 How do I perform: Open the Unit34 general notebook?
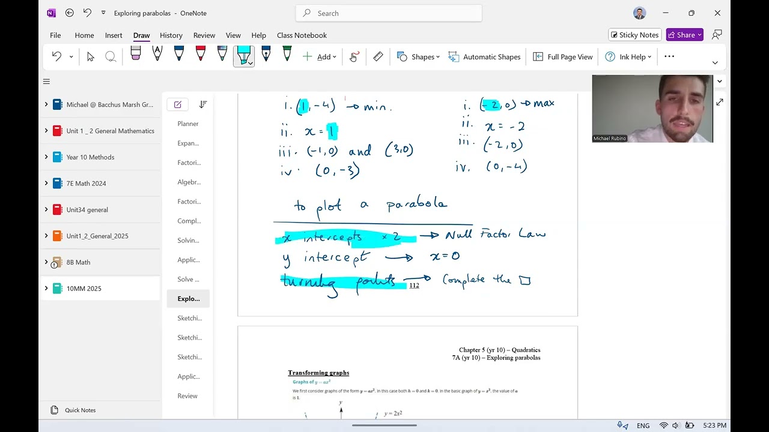coord(100,209)
